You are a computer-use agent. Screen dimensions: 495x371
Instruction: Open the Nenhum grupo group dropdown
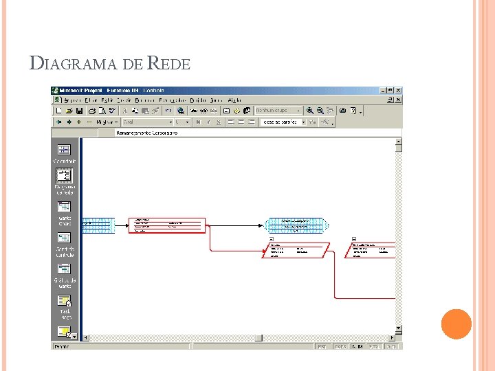point(298,111)
